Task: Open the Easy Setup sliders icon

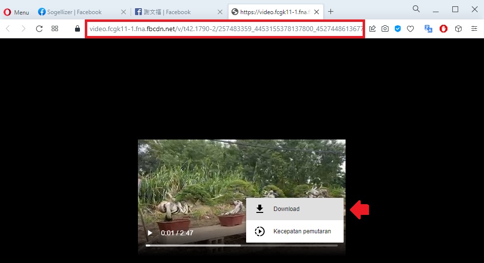Action: 474,29
